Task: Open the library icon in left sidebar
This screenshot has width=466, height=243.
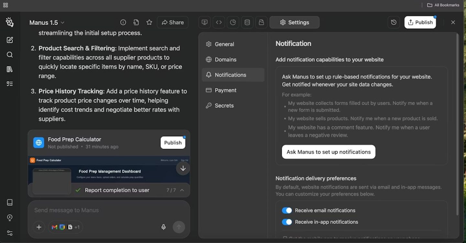Action: coord(10,69)
